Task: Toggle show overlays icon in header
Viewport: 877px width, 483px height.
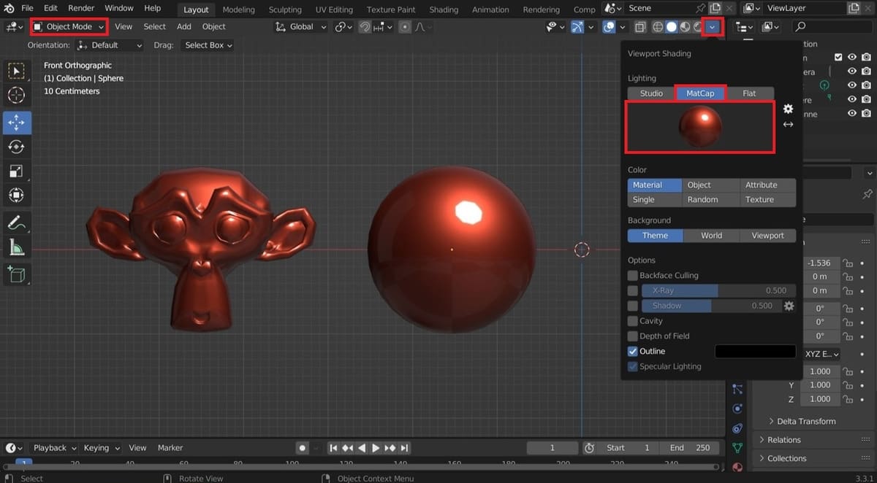Action: 609,27
